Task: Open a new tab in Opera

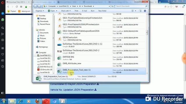Action: pyautogui.click(x=160, y=2)
